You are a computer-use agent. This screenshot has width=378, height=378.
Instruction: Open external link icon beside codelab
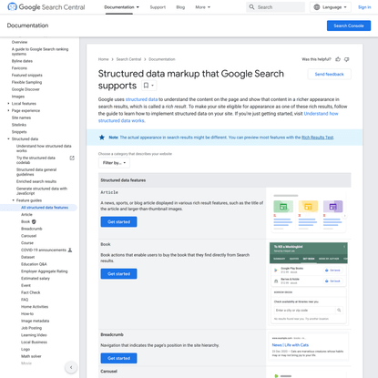[72, 158]
